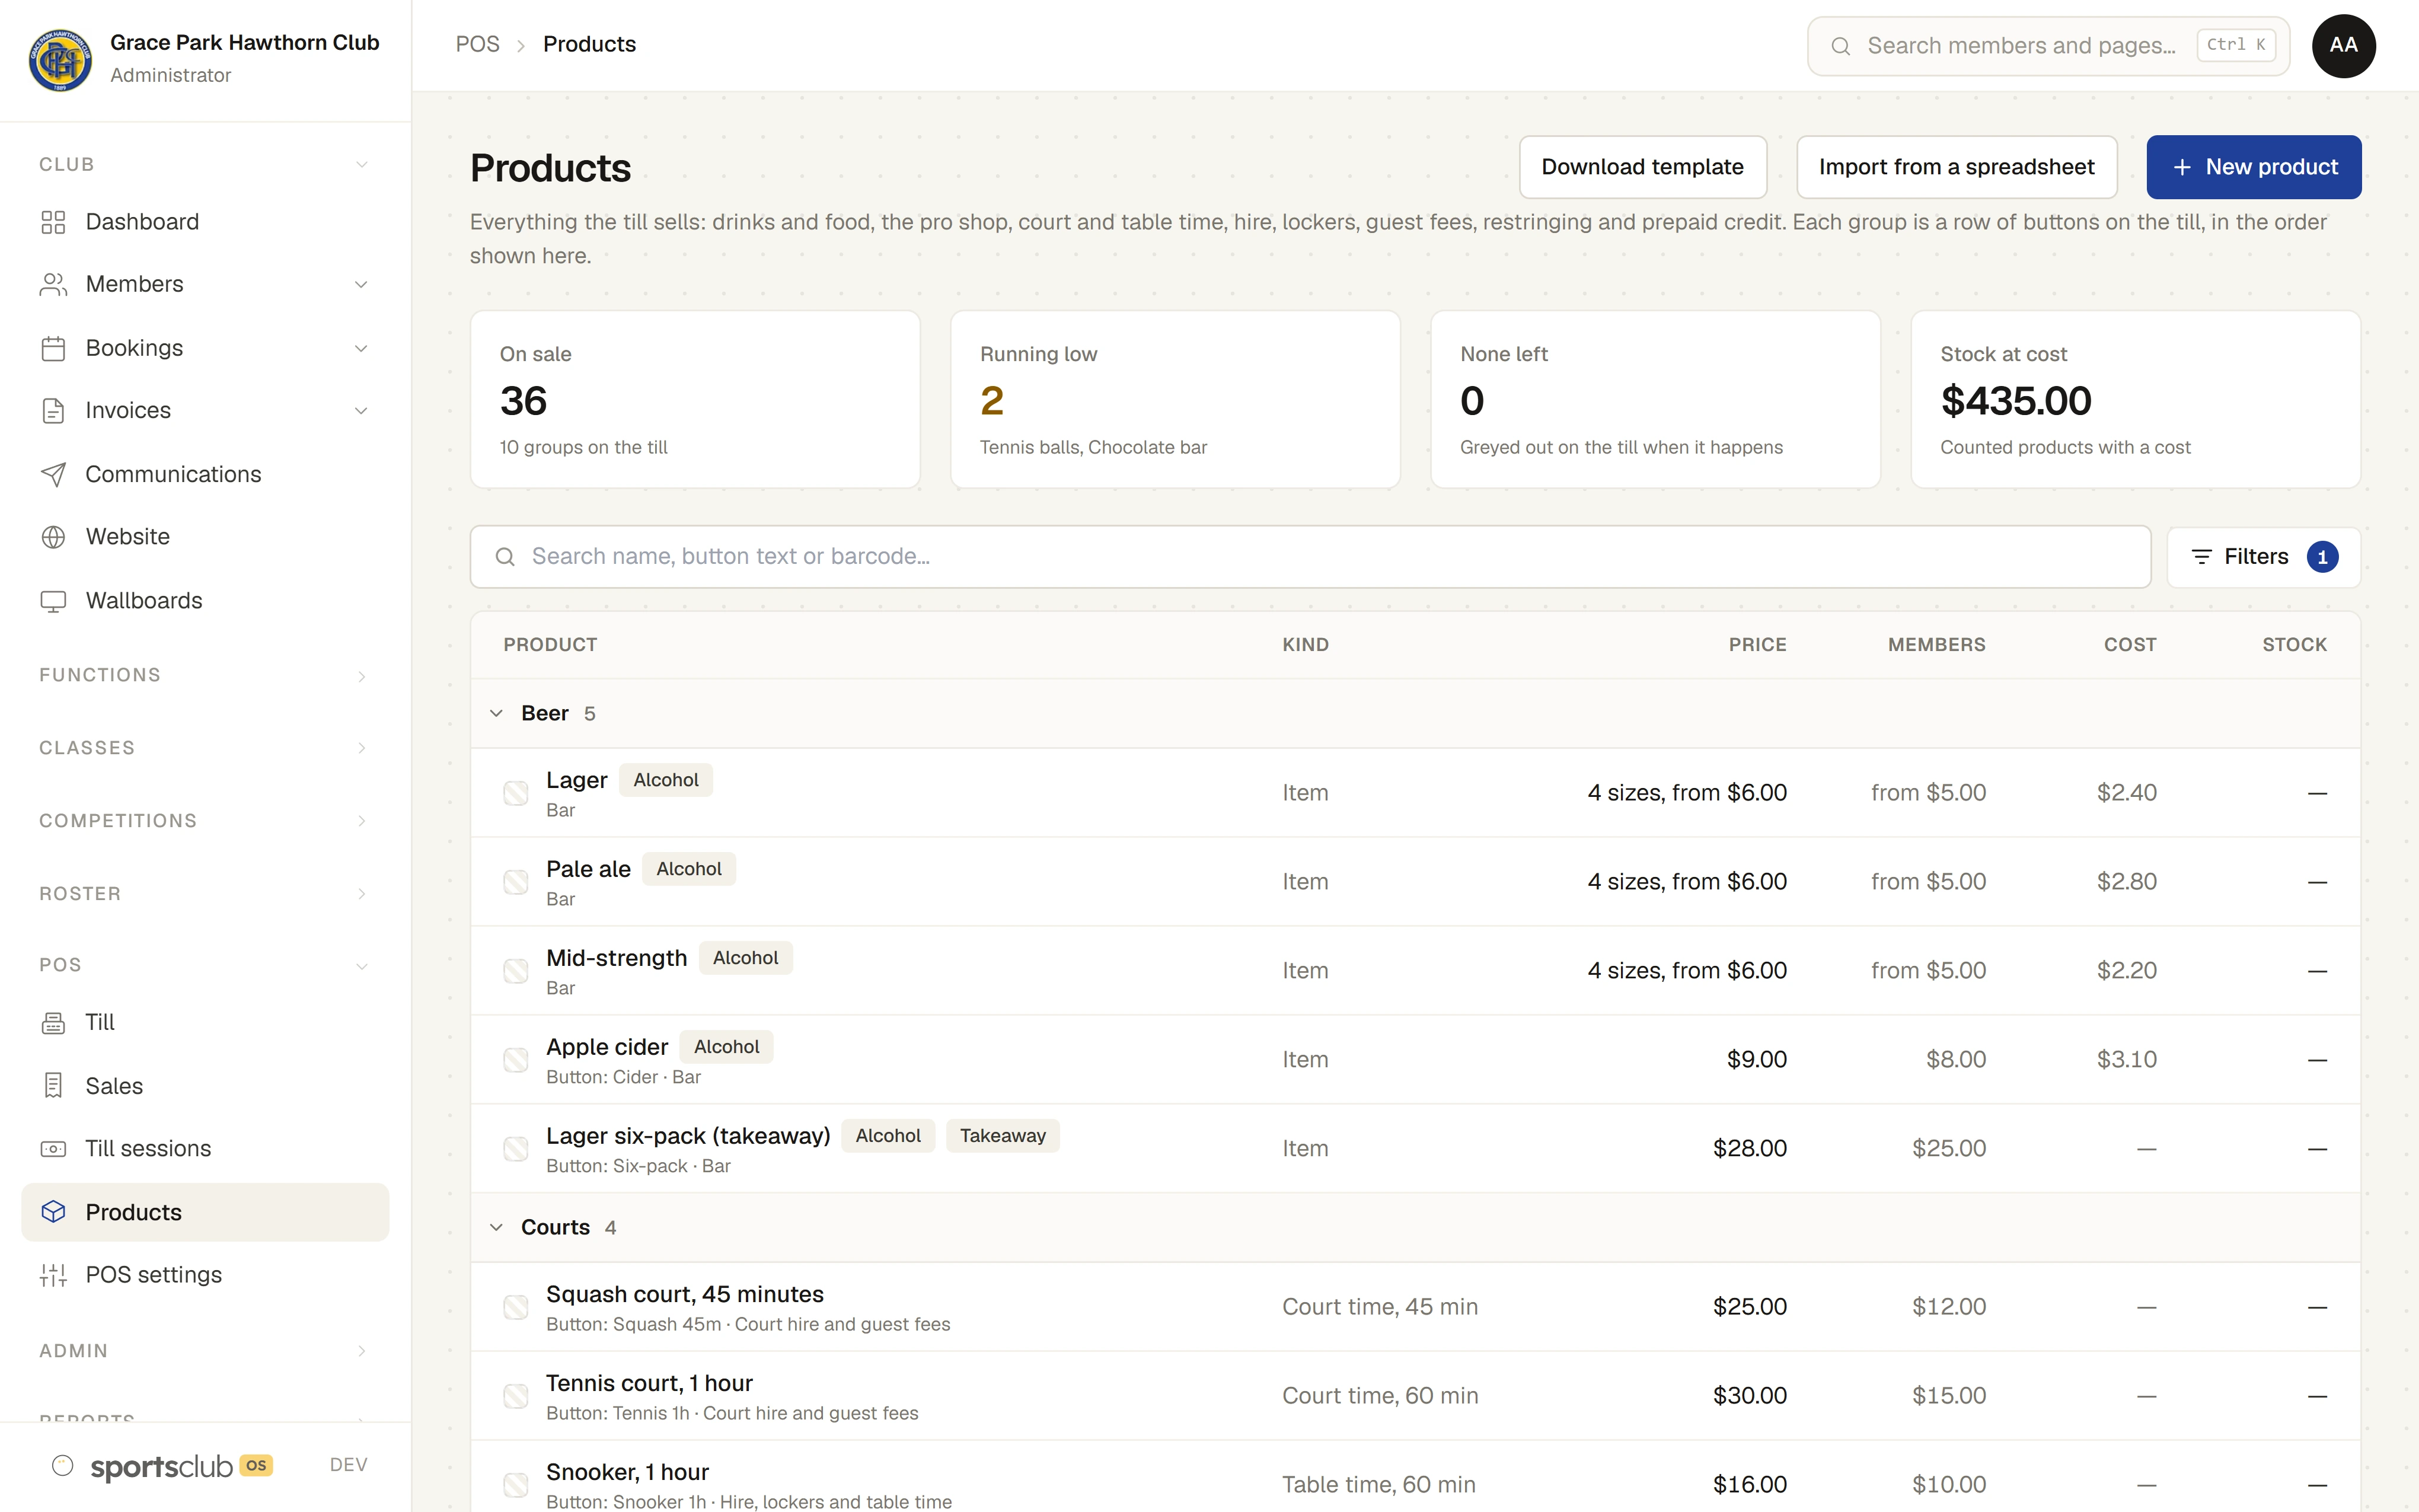Click the Communications paper-plane icon
Image resolution: width=2419 pixels, height=1512 pixels.
53,474
